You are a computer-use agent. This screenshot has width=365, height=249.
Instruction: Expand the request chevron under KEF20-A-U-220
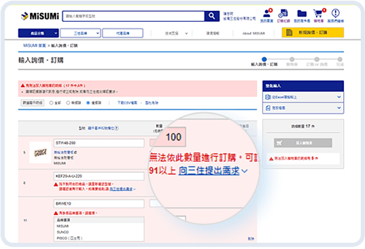[135, 189]
